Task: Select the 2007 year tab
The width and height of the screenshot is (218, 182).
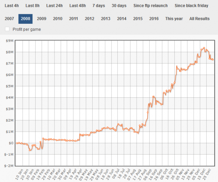Action: (9, 19)
